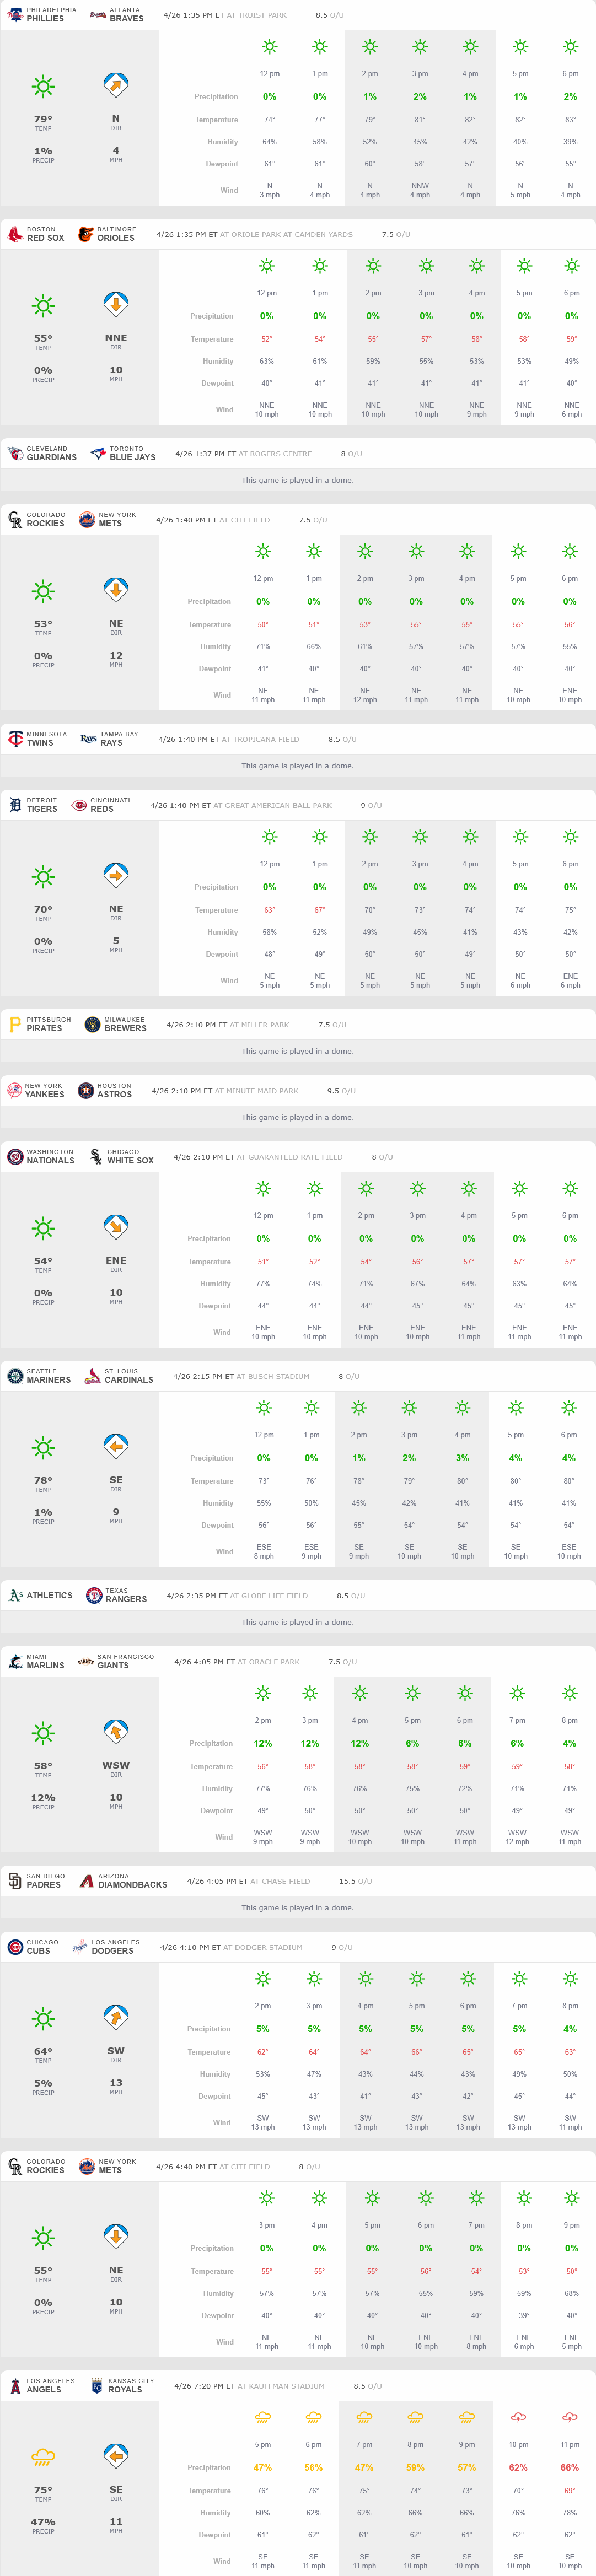Click the Kansas City Royals logo
Screen dimensions: 596x2576
pyautogui.click(x=97, y=2385)
